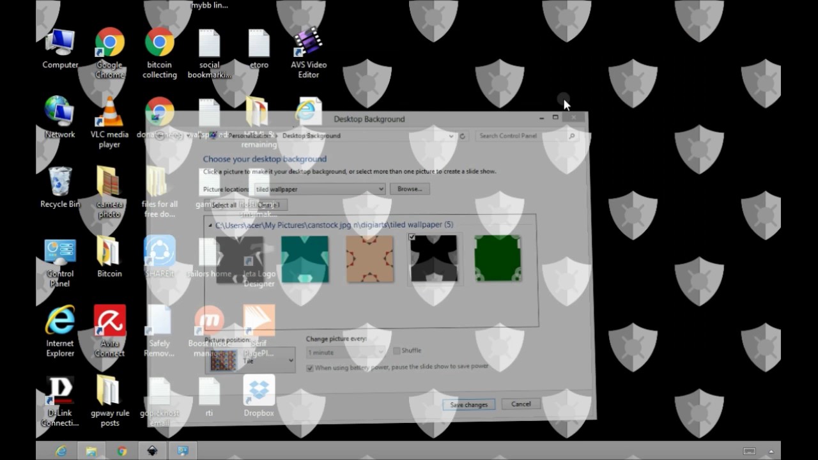The height and width of the screenshot is (460, 818).
Task: Open the touch keyboard from system tray
Action: [750, 451]
